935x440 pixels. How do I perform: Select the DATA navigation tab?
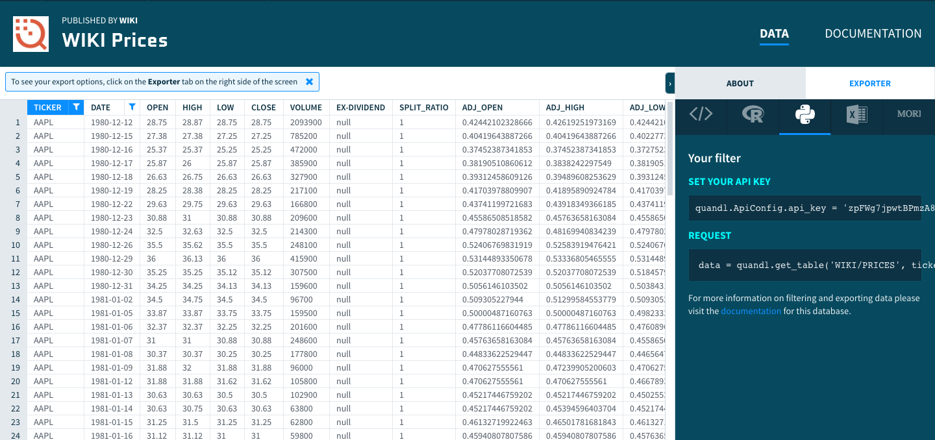774,34
